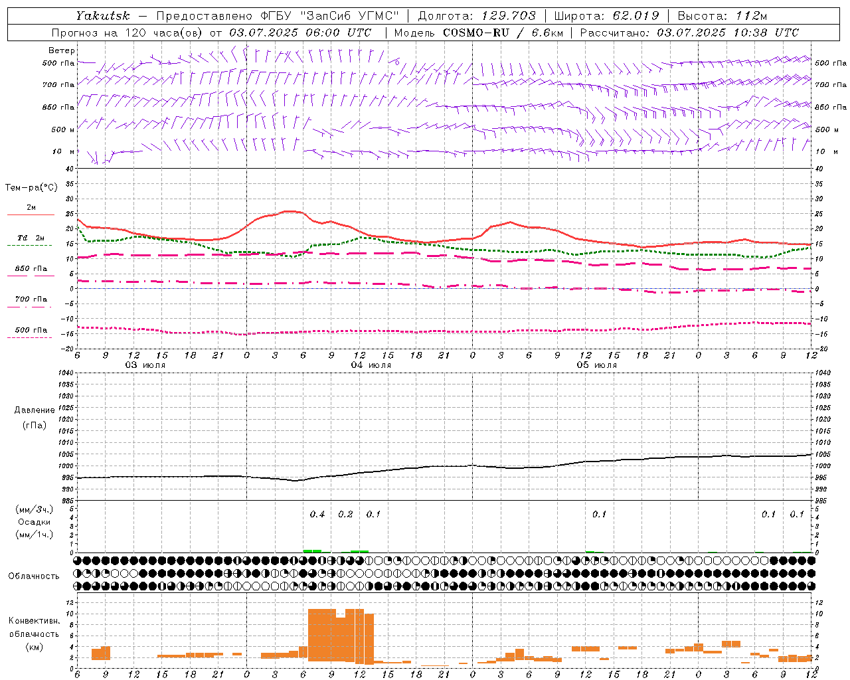Click the Давление pressure panel label

pyautogui.click(x=35, y=410)
